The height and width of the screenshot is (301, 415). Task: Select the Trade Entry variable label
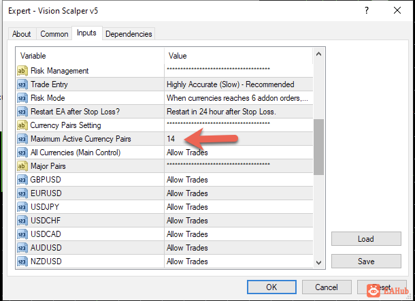click(x=49, y=84)
